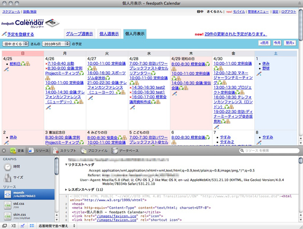Switch to the 個人週表示 tab
The width and height of the screenshot is (303, 229).
coord(110,34)
